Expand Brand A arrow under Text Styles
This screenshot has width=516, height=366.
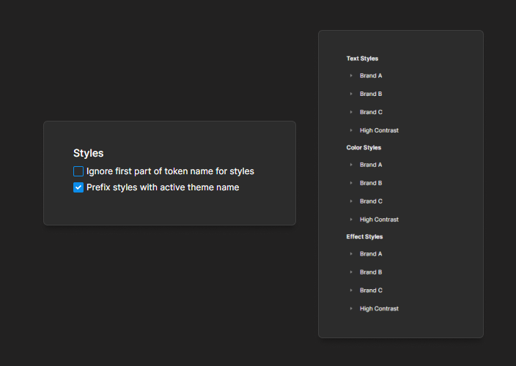click(351, 75)
